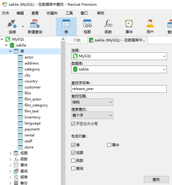The width and height of the screenshot is (172, 185).
Task: Open 新建查询 (New Query) toolbar icon
Action: (x=35, y=24)
